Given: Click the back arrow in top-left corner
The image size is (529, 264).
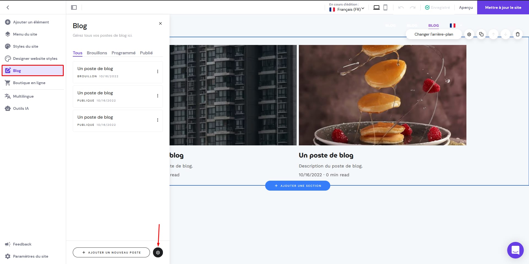Looking at the screenshot, I should pyautogui.click(x=8, y=7).
